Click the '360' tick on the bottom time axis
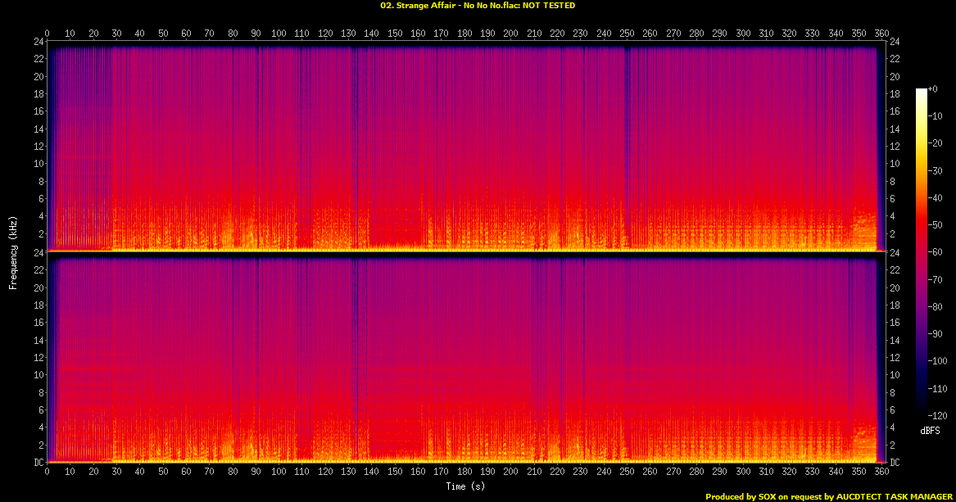This screenshot has width=956, height=502. (x=881, y=471)
